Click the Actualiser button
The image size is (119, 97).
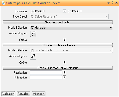pos(23,94)
